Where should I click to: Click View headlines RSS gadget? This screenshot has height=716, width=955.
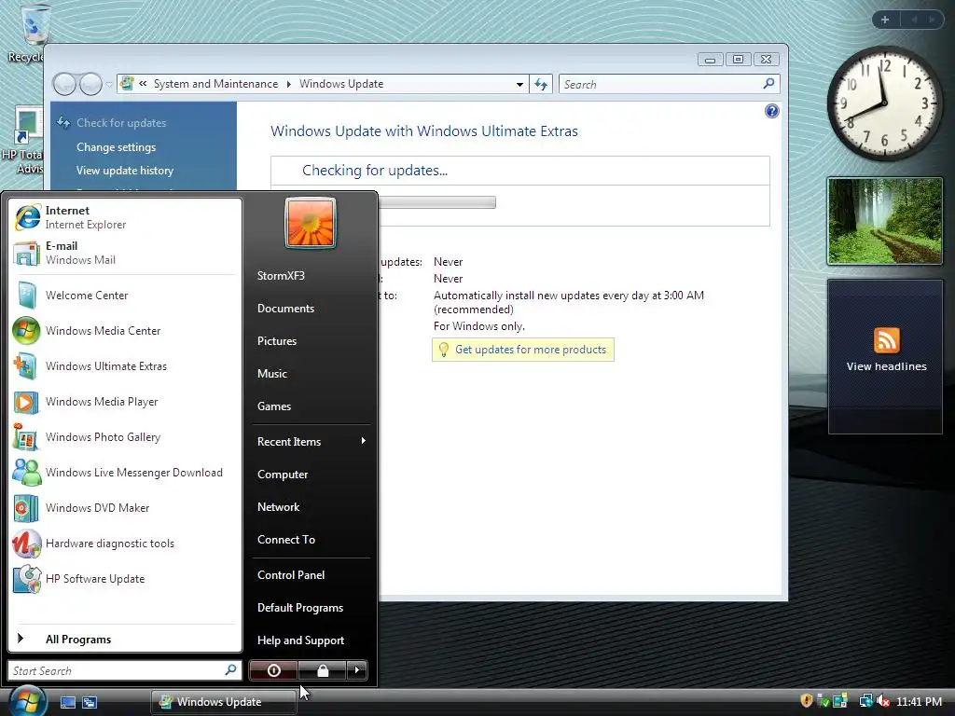click(x=886, y=356)
